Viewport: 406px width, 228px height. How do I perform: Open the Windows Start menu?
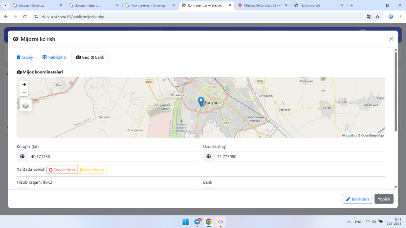coord(186,222)
